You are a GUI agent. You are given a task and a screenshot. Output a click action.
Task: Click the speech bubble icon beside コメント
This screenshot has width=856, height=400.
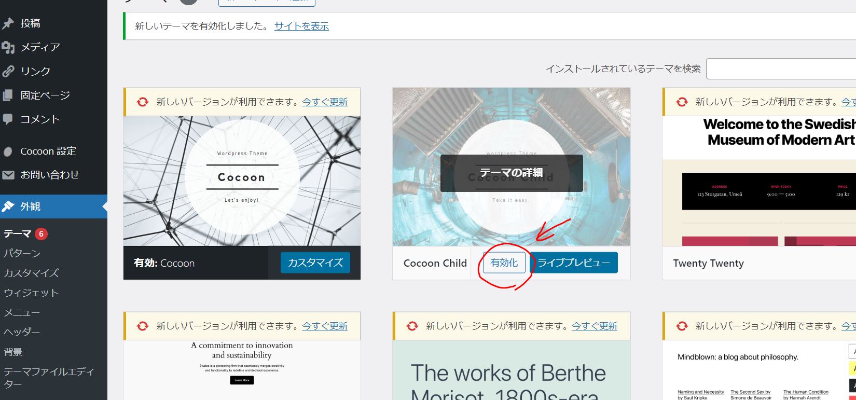click(8, 119)
